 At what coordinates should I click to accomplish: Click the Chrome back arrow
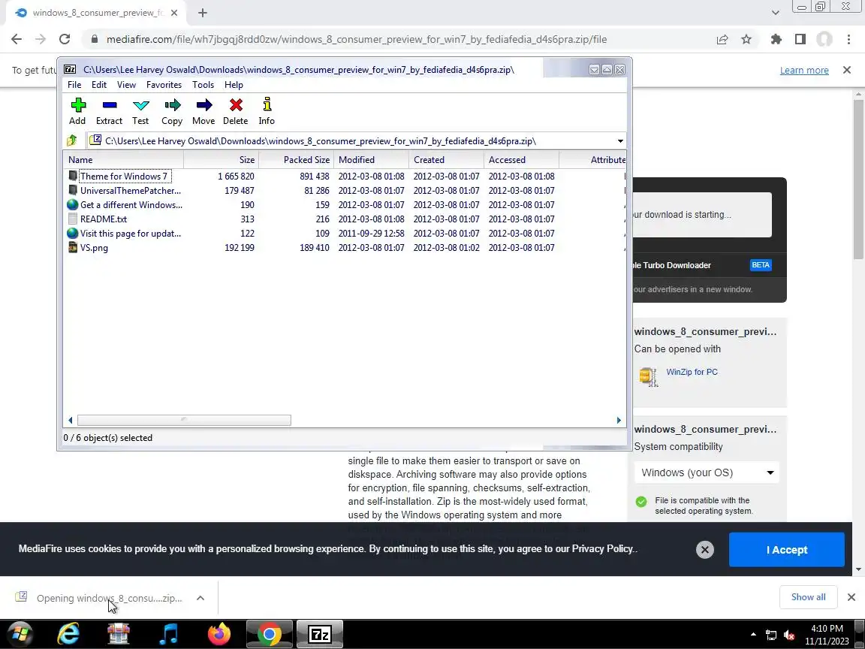(17, 39)
